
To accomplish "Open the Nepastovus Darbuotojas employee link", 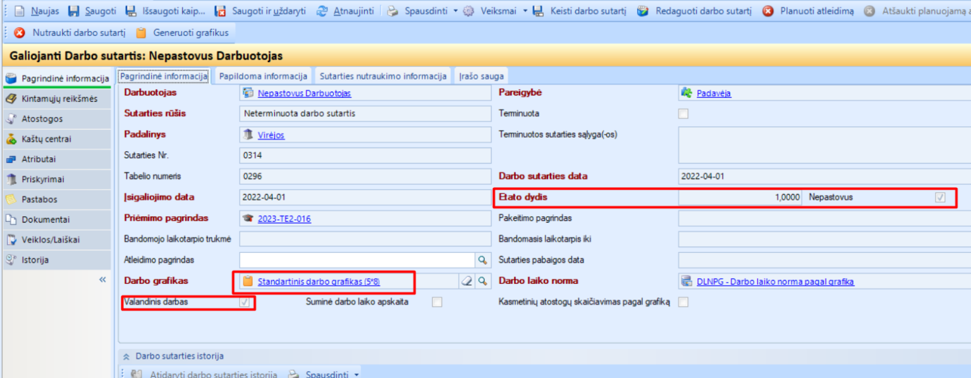I will [x=305, y=93].
